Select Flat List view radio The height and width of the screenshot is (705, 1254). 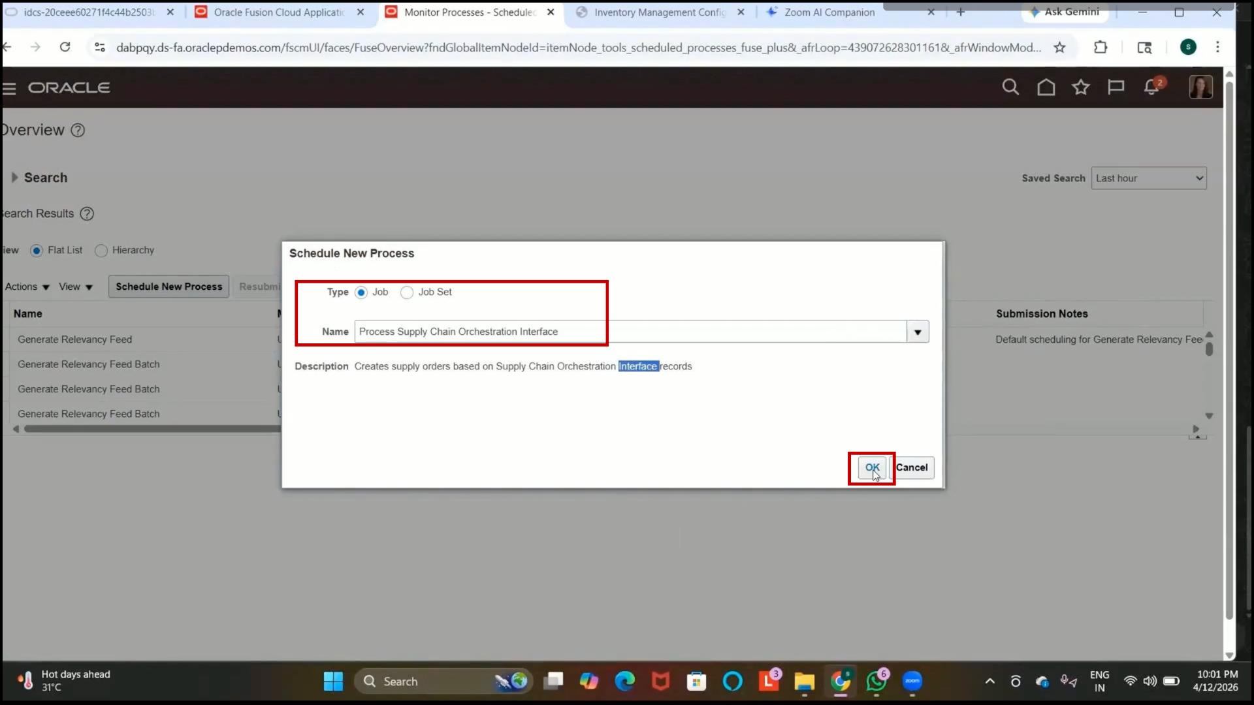coord(37,251)
